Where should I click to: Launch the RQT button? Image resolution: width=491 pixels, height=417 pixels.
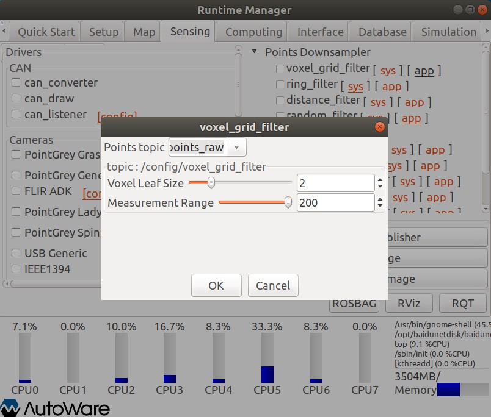(463, 303)
